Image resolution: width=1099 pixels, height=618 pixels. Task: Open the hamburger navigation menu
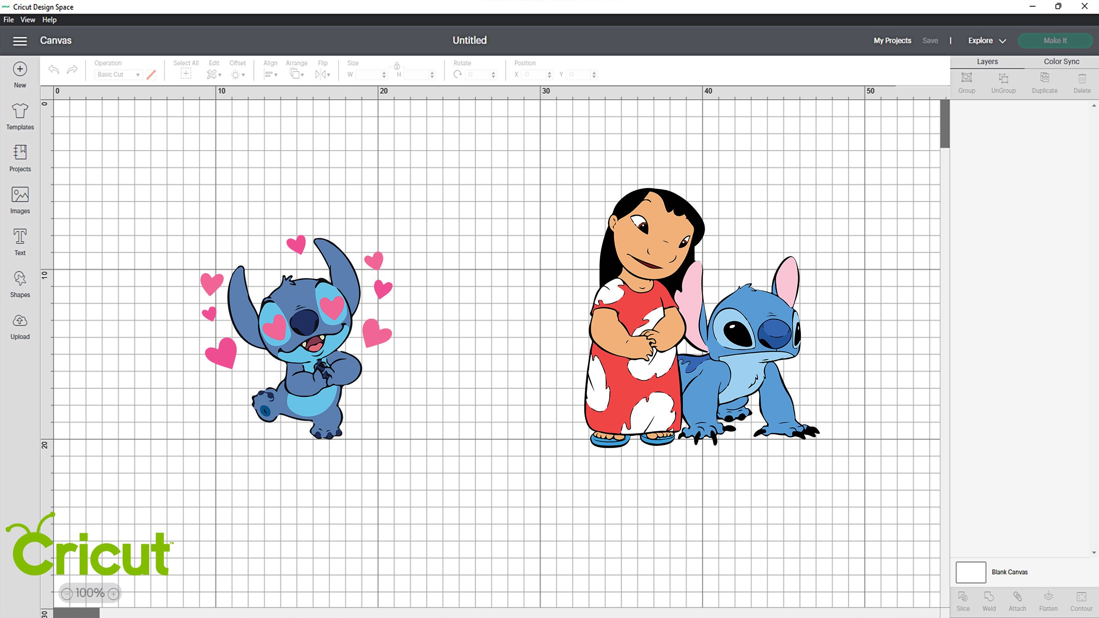pos(19,41)
